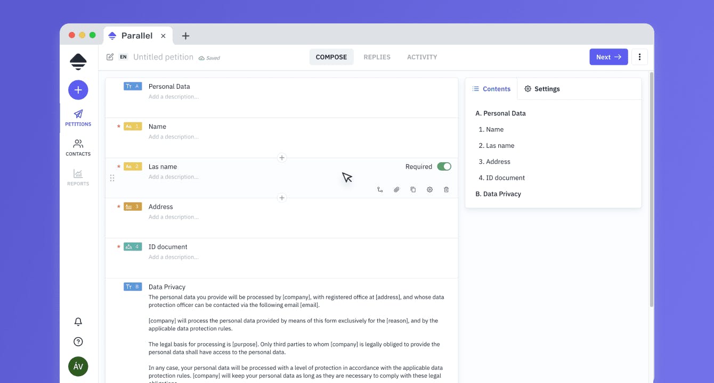The height and width of the screenshot is (383, 714).
Task: Duplicate the Las name field
Action: click(413, 189)
